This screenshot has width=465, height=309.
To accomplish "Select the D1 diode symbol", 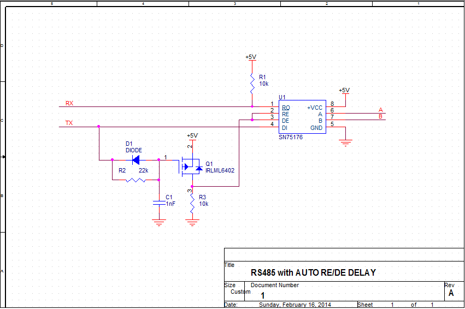I will 136,161.
